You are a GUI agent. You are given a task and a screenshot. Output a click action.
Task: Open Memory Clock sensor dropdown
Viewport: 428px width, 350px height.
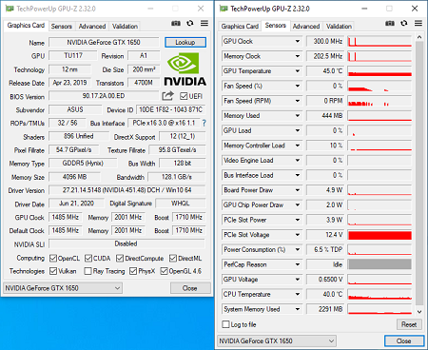point(298,56)
